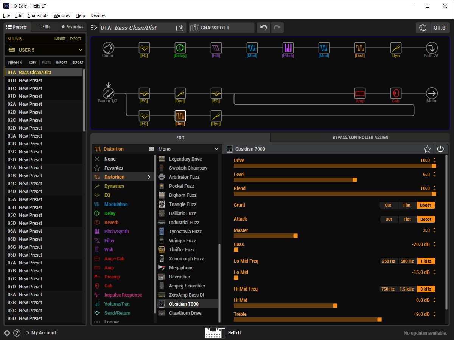Click presets COPY button
Image resolution: width=454 pixels, height=340 pixels.
33,63
